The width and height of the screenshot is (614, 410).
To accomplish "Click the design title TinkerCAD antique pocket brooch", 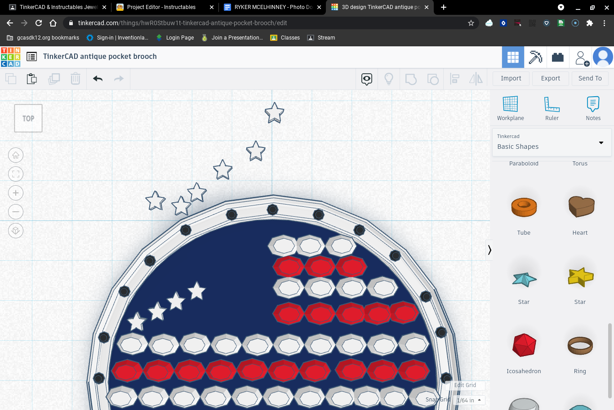I will point(100,57).
